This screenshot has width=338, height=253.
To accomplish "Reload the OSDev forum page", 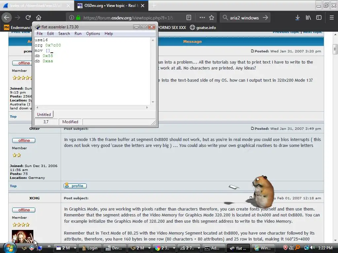I will [28, 17].
